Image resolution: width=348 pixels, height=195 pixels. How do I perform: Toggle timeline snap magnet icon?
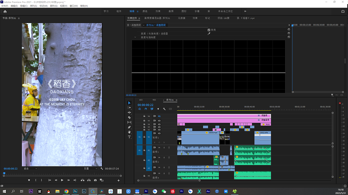point(146,109)
